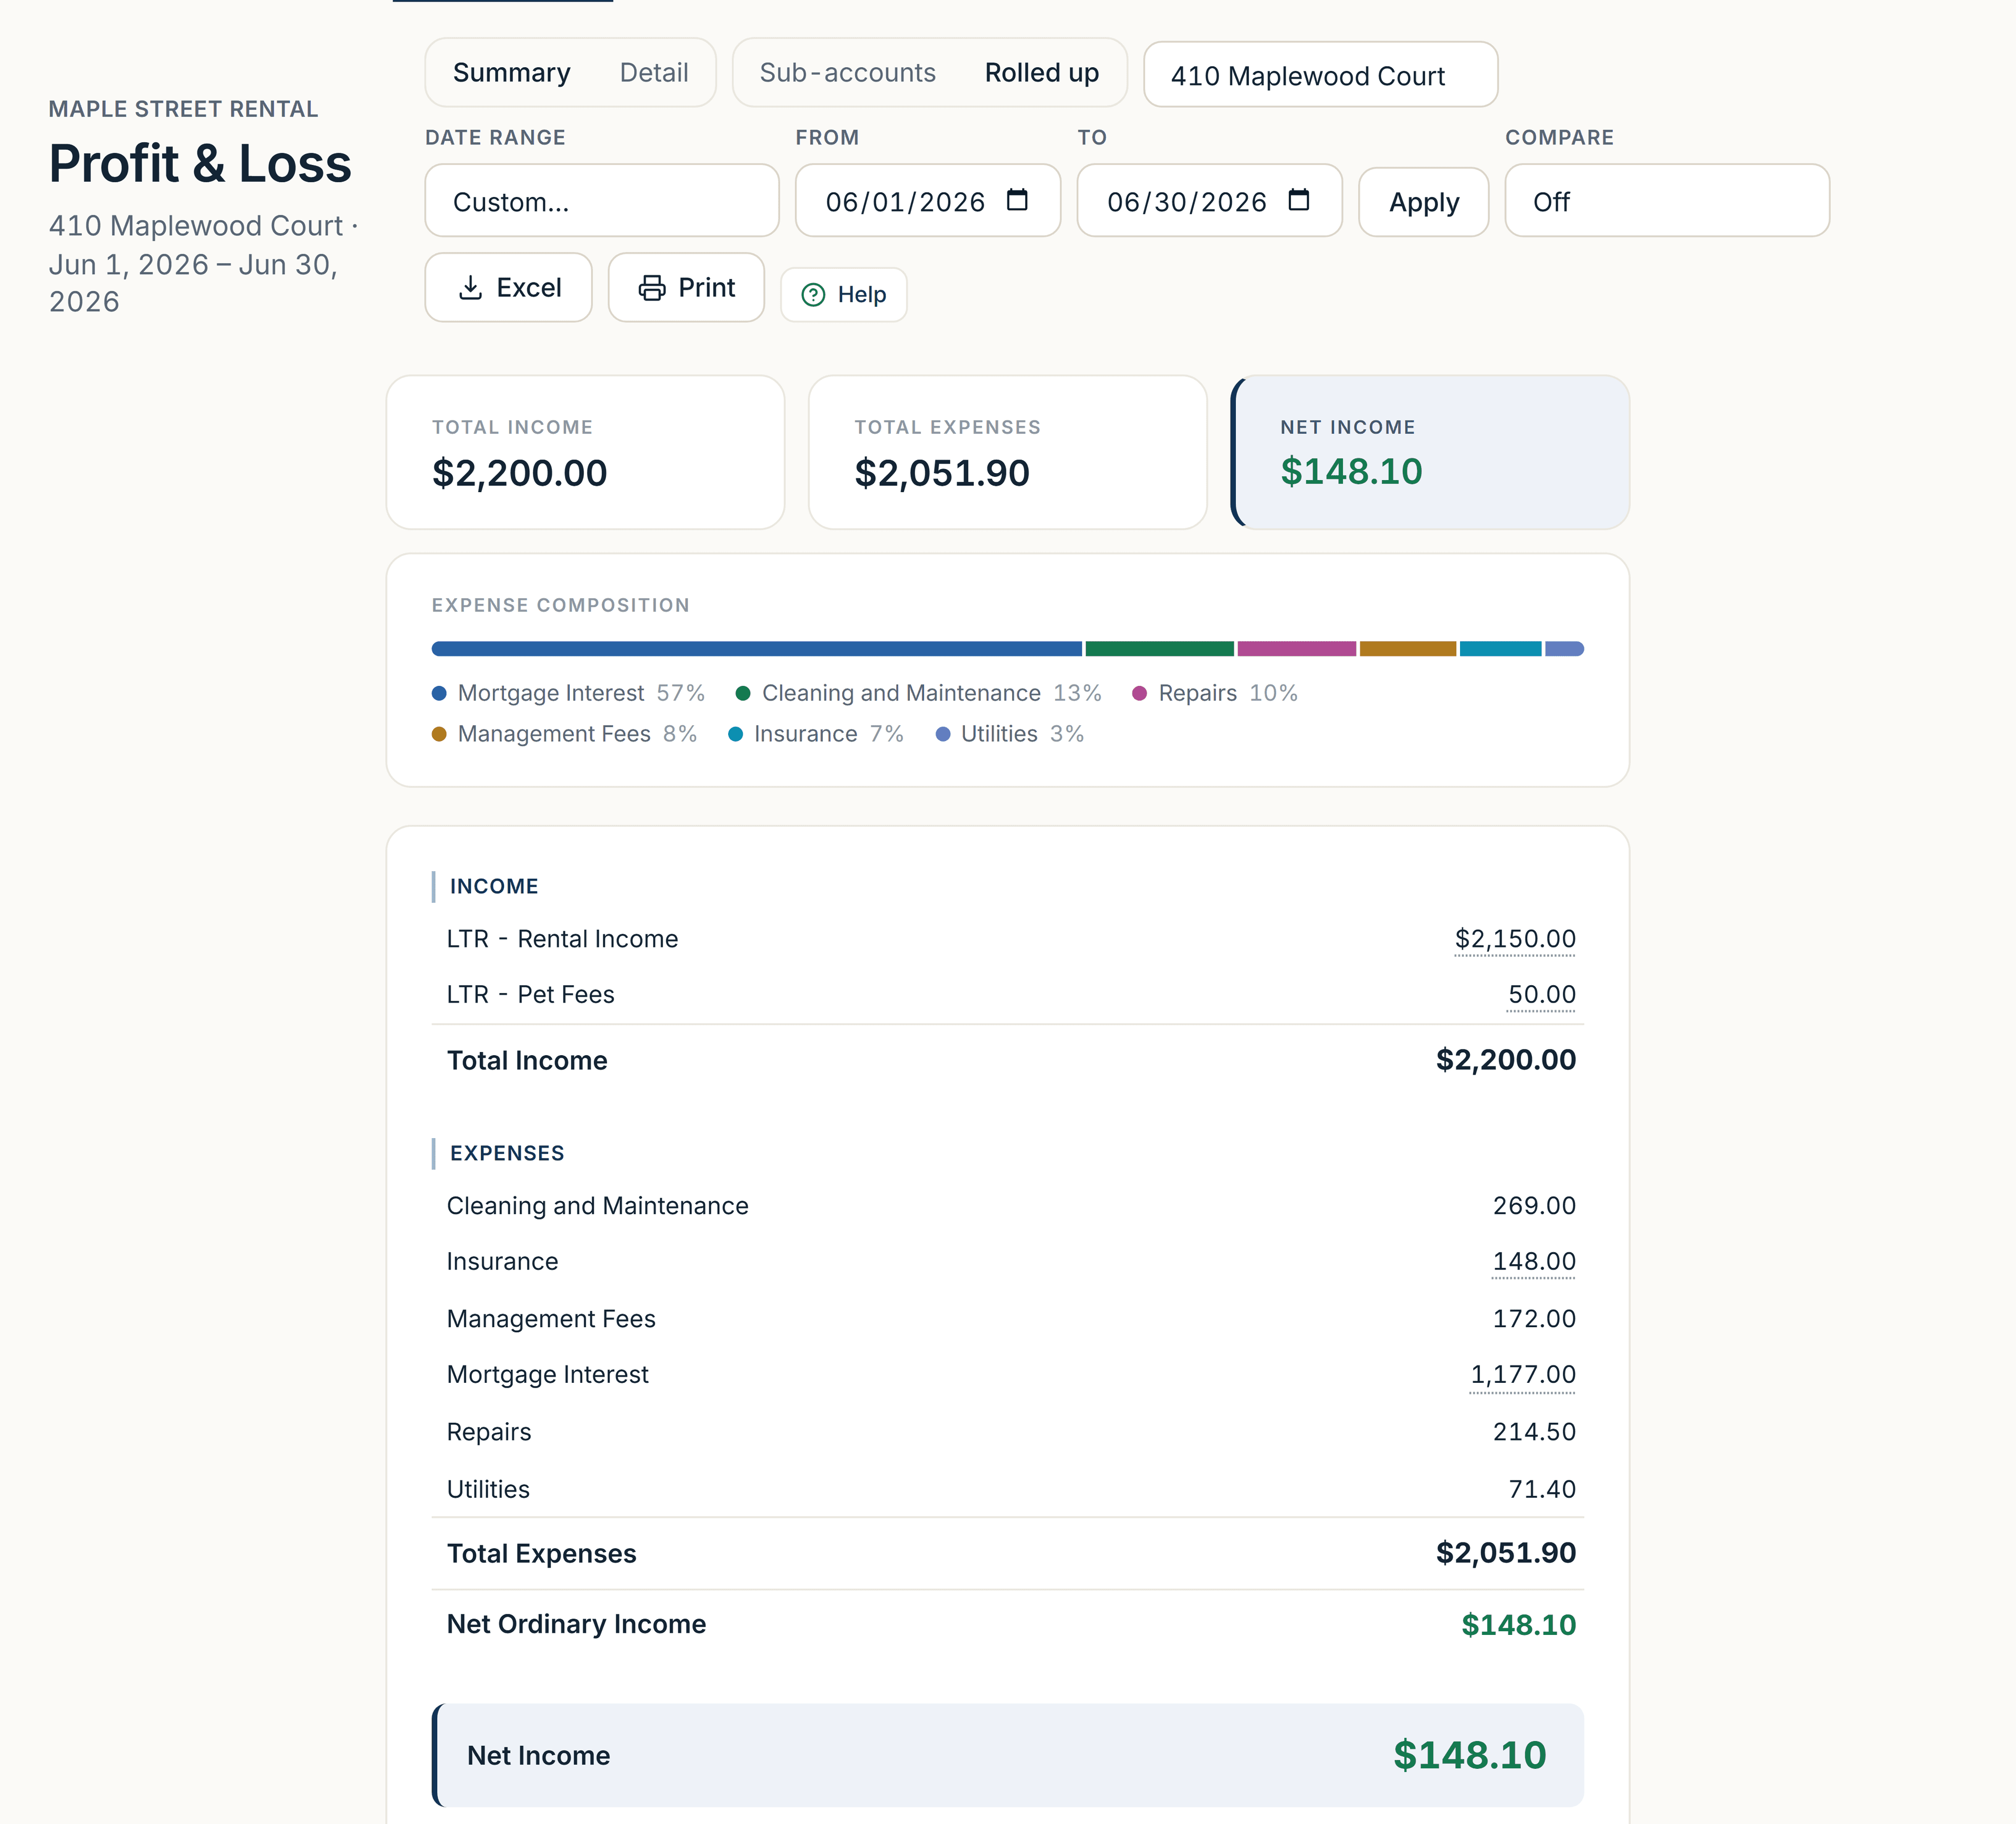Export report with Excel button

[508, 288]
